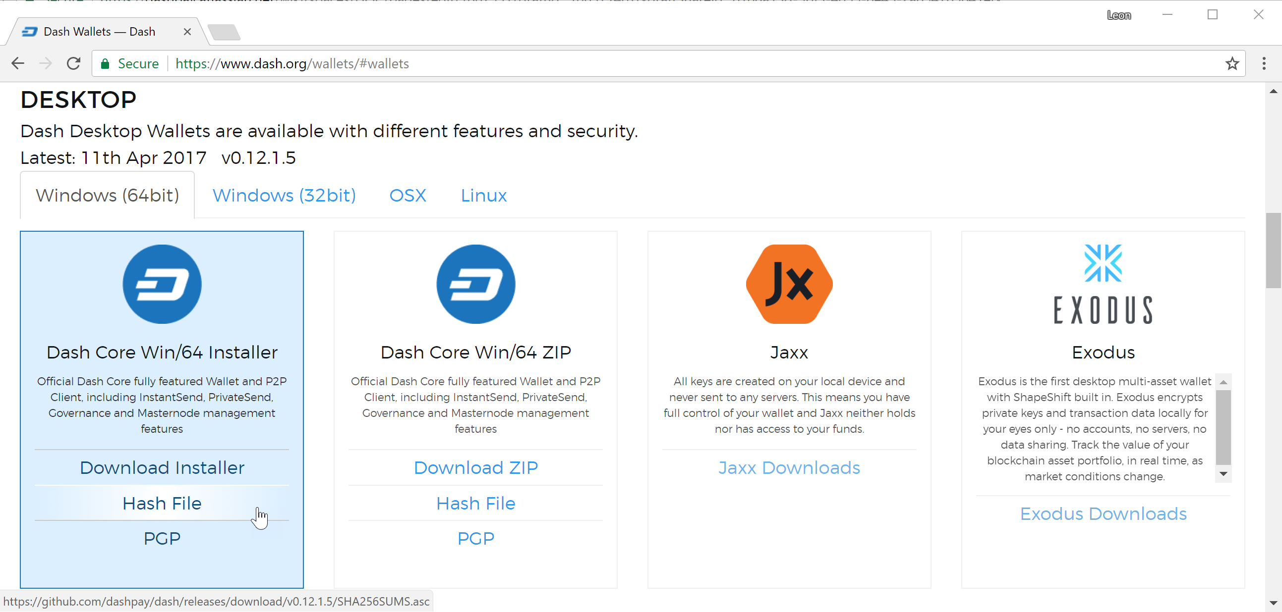Switch to the Windows (32bit) tab
This screenshot has width=1282, height=612.
pyautogui.click(x=284, y=196)
